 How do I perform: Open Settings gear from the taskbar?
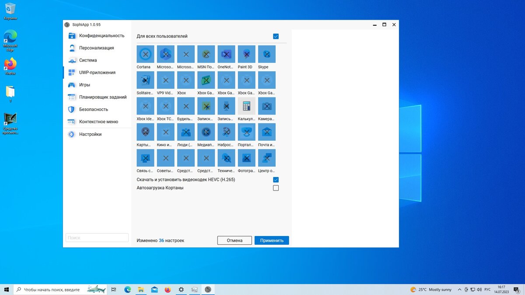181,289
